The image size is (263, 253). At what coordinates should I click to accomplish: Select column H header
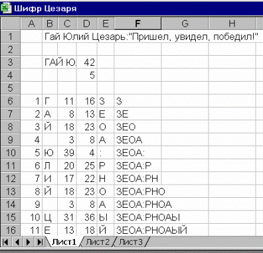point(232,24)
